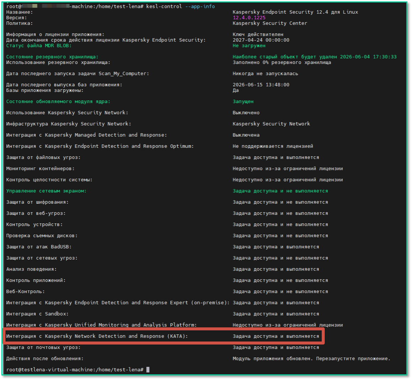This screenshot has height=380, width=412.
Task: Click 'Действия после обновления:' label
Action: (x=45, y=358)
